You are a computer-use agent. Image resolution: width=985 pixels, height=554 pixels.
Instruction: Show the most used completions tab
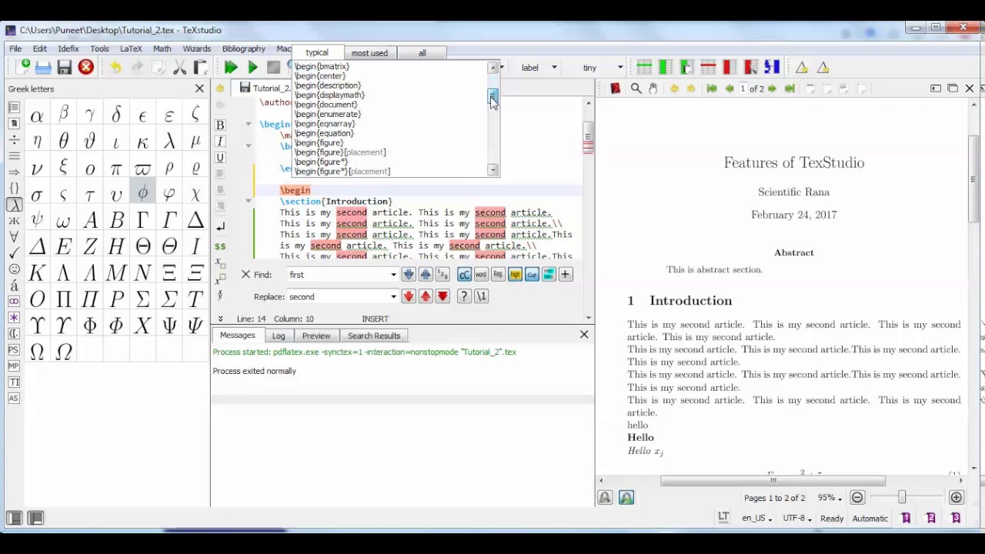(x=369, y=53)
